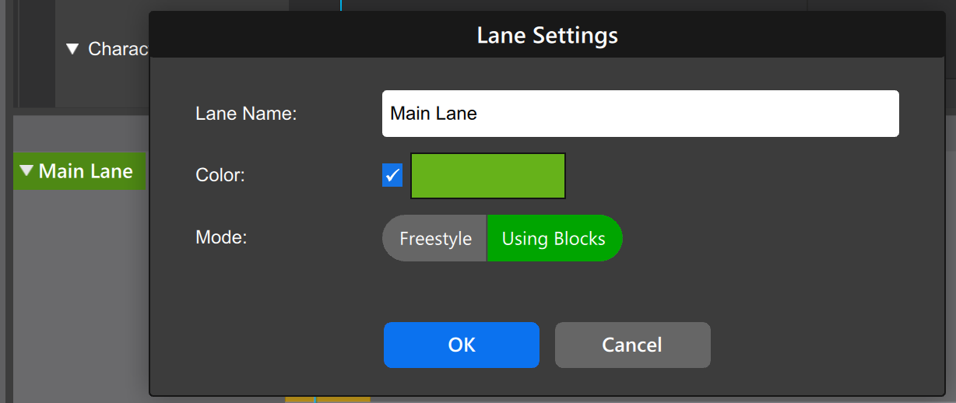Collapse the Main Lane triangle
The width and height of the screenshot is (956, 403).
click(28, 171)
